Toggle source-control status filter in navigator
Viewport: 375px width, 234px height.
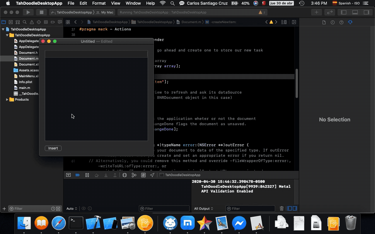click(x=58, y=209)
